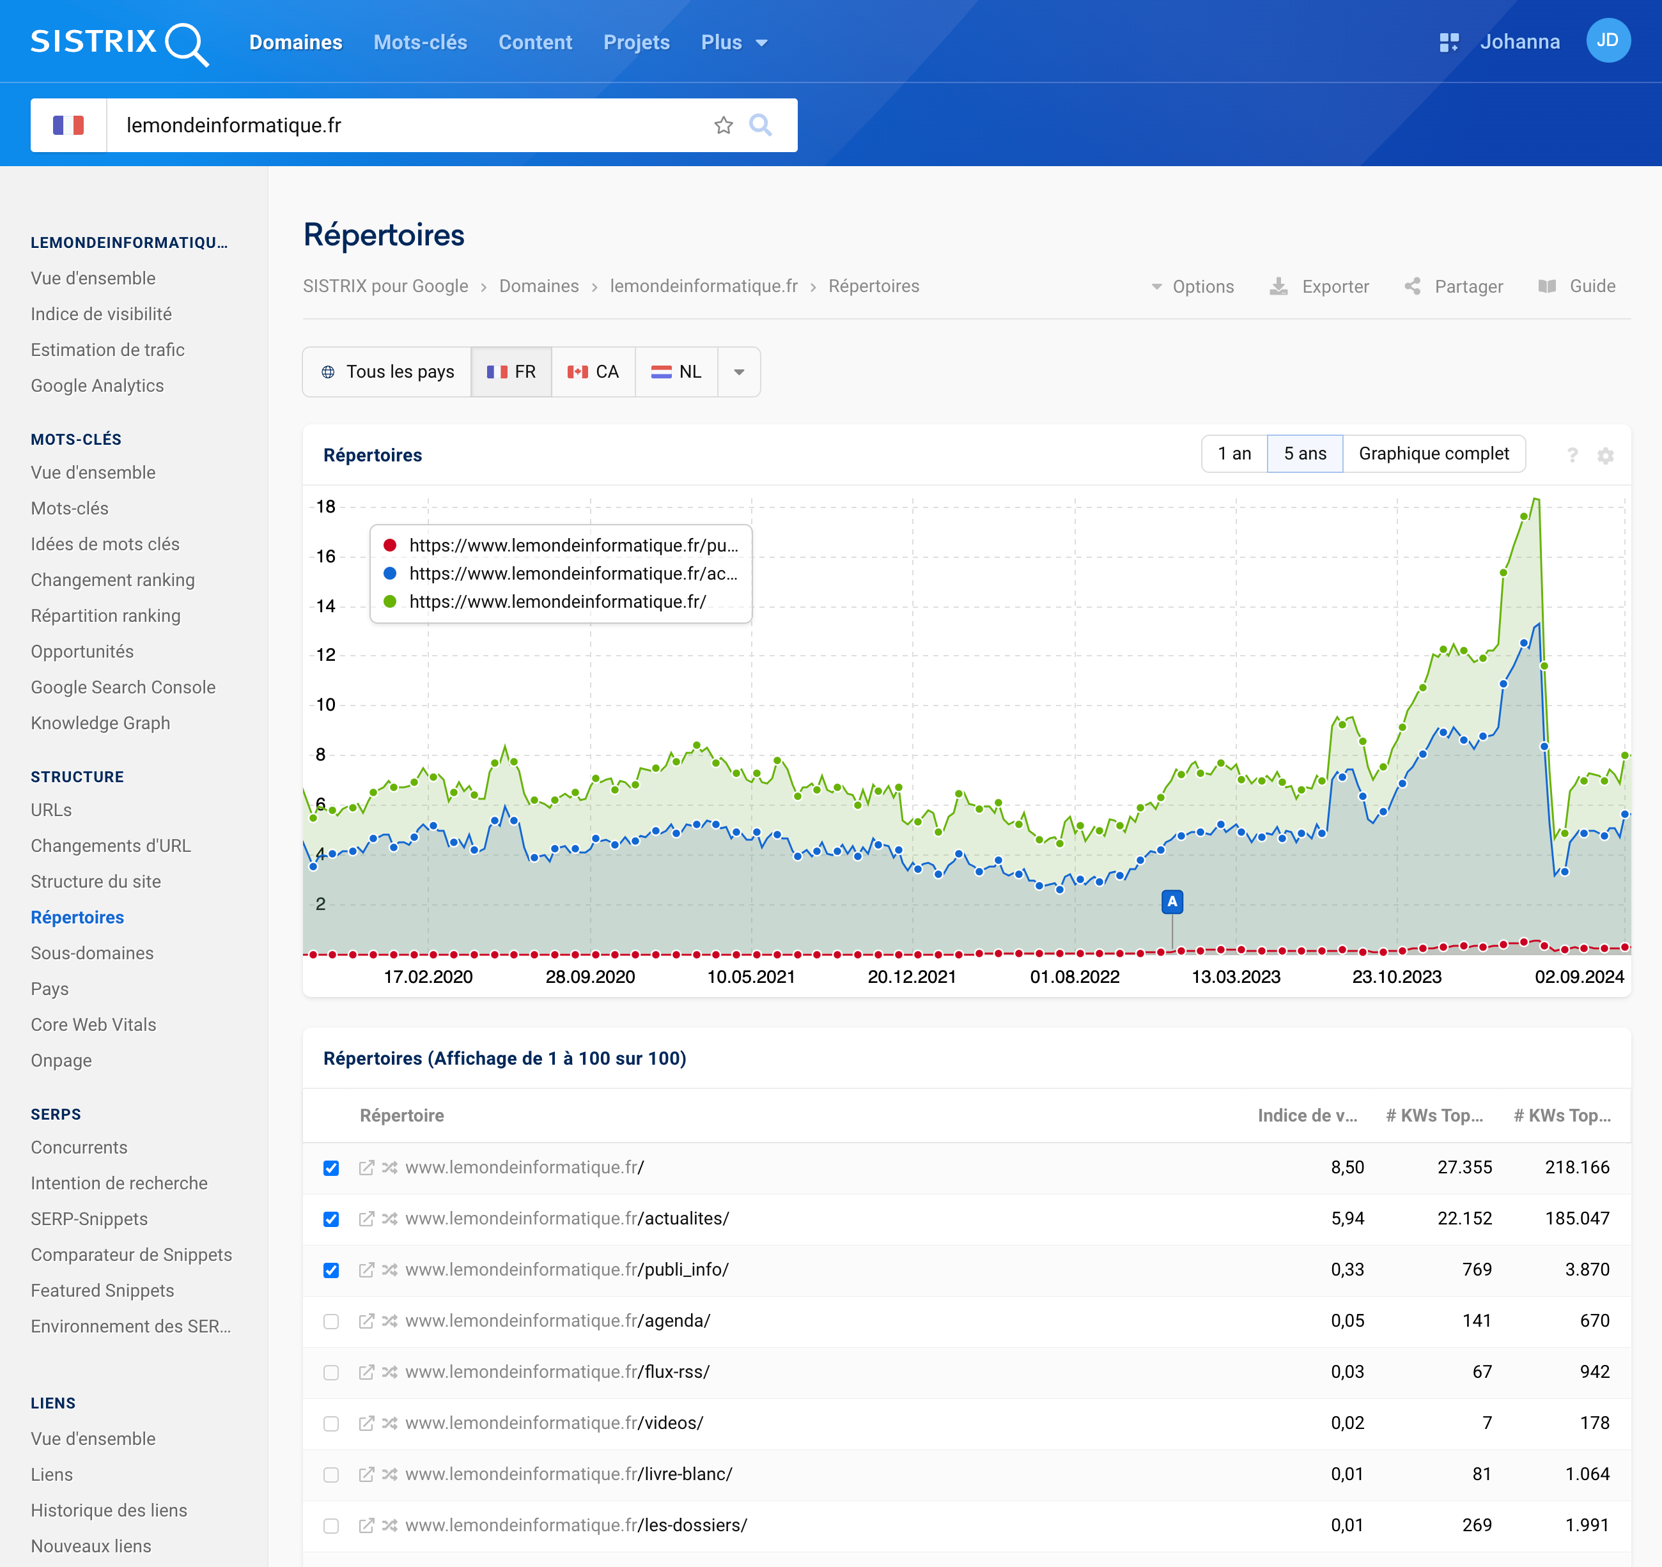This screenshot has width=1662, height=1567.
Task: Select the Graphique complet range
Action: 1433,453
